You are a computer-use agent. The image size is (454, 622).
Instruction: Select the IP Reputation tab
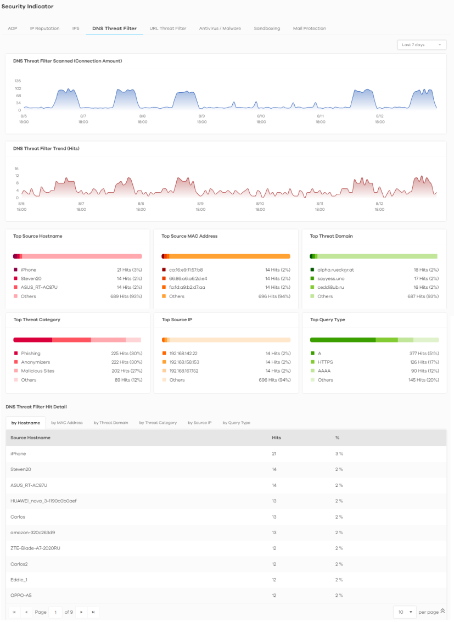44,29
